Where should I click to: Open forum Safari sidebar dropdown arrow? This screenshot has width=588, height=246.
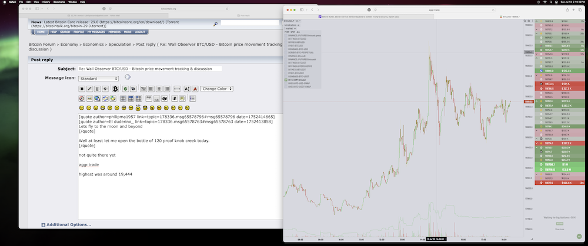click(x=41, y=8)
